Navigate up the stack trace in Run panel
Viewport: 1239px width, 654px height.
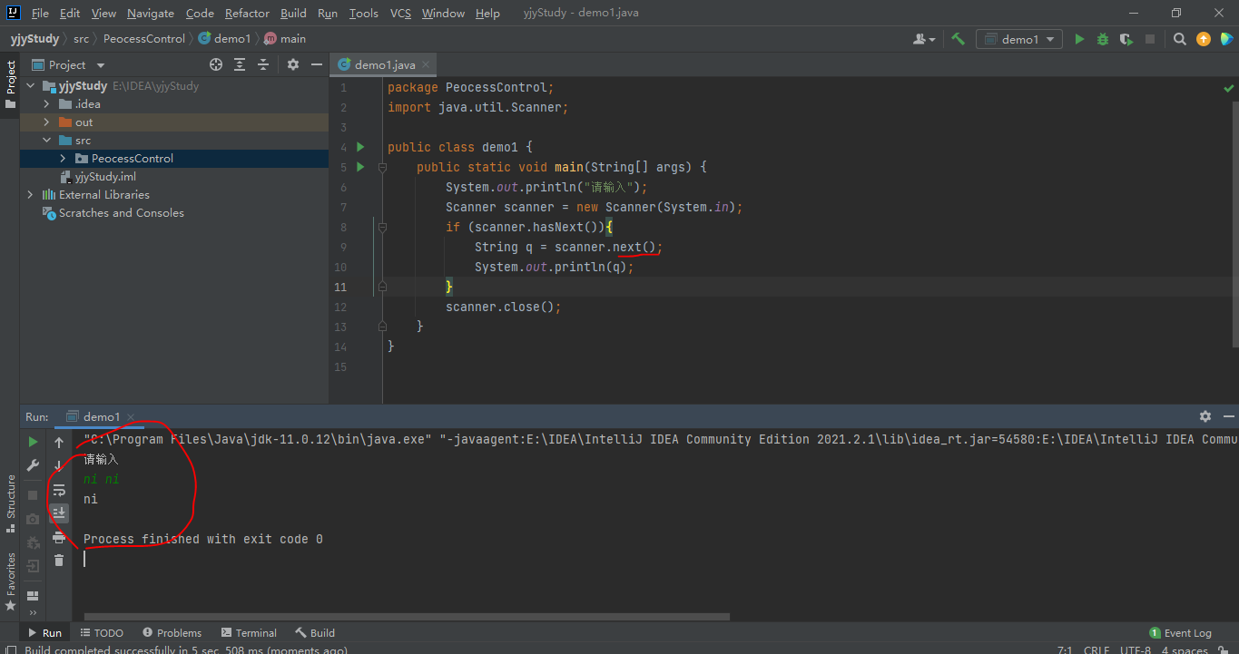coord(59,442)
